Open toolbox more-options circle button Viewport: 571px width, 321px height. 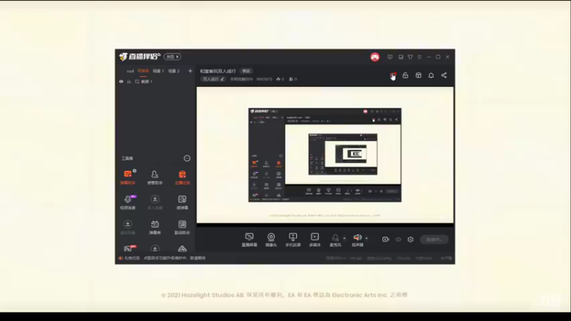pyautogui.click(x=187, y=158)
